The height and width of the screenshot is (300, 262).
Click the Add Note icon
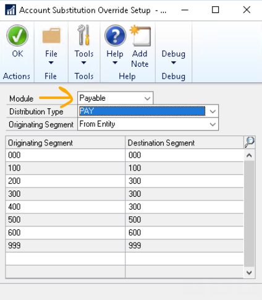click(x=140, y=35)
